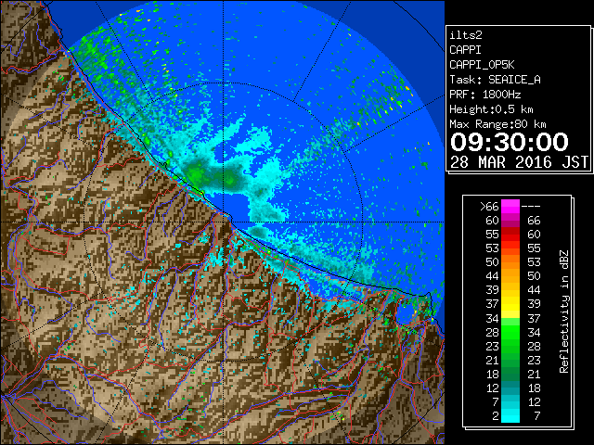The width and height of the screenshot is (594, 445).
Task: Click the >66 legend label
Action: point(489,207)
